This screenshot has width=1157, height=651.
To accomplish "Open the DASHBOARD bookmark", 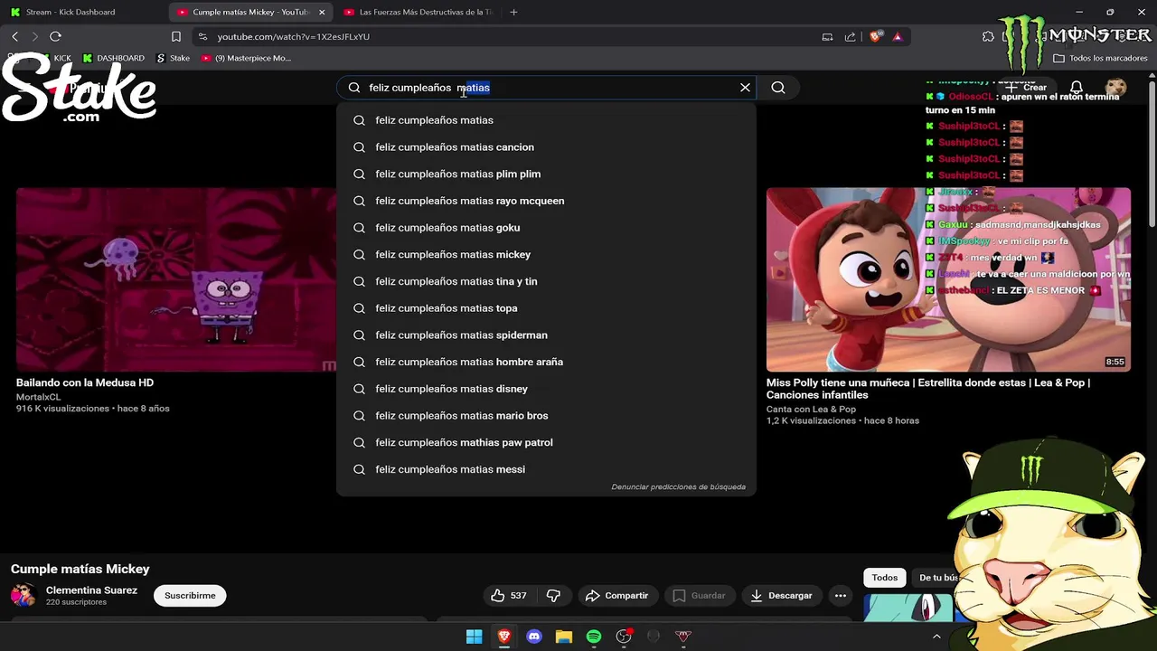I will (x=114, y=58).
